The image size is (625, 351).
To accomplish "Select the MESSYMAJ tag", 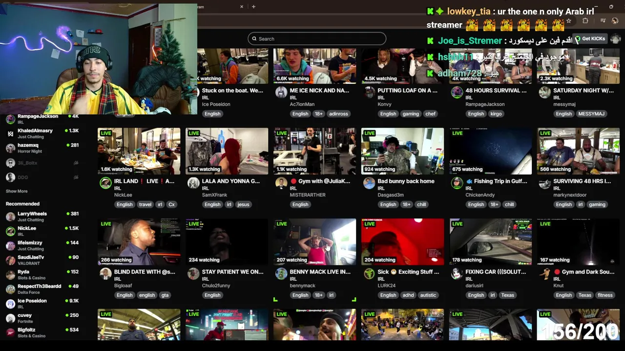I will tap(591, 114).
